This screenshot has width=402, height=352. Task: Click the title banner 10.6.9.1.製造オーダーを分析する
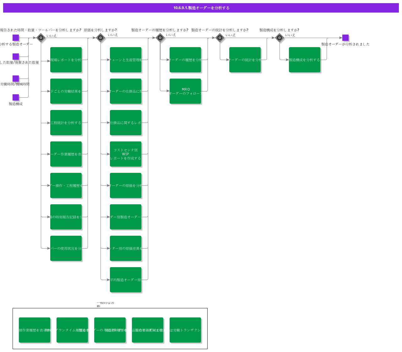[201, 8]
